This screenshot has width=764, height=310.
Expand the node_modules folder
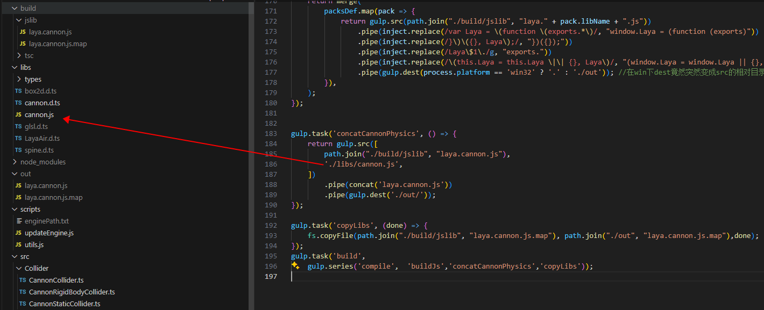click(15, 162)
